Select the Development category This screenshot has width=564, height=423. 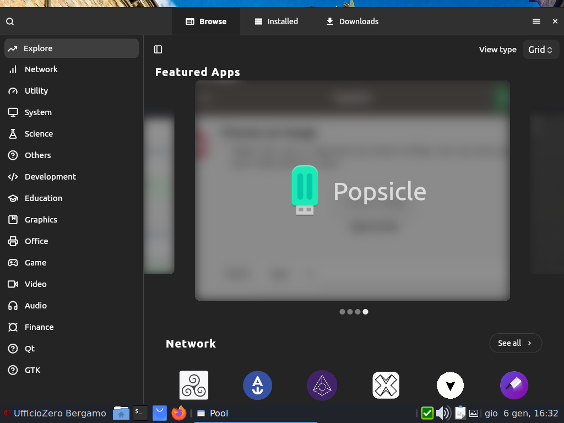click(50, 177)
